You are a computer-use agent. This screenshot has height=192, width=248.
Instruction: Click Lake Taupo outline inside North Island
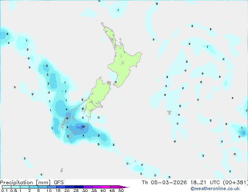tap(122, 63)
